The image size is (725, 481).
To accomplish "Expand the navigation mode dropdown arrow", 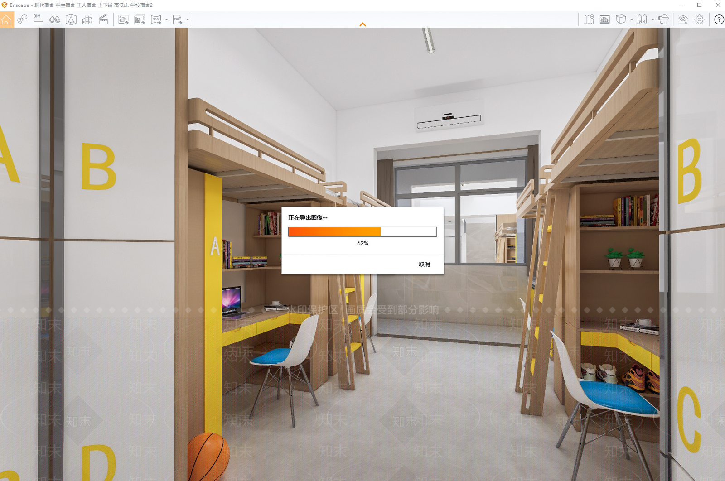I will (x=652, y=19).
